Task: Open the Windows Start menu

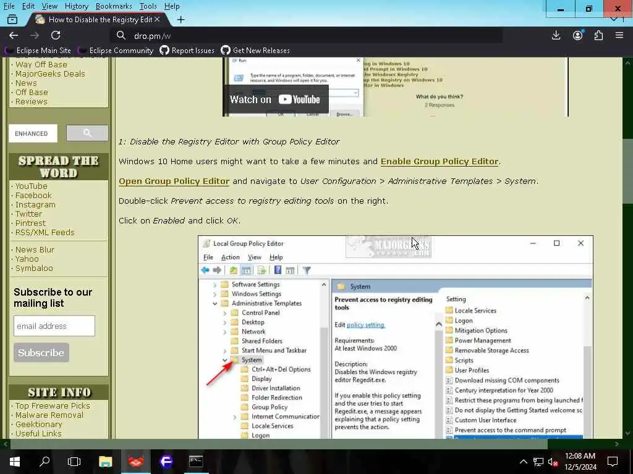Action: tap(15, 461)
